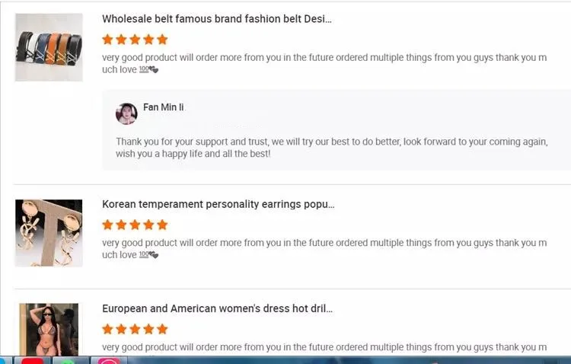Open the wholesale belt product thumbnail
571x364 pixels.
pos(49,47)
